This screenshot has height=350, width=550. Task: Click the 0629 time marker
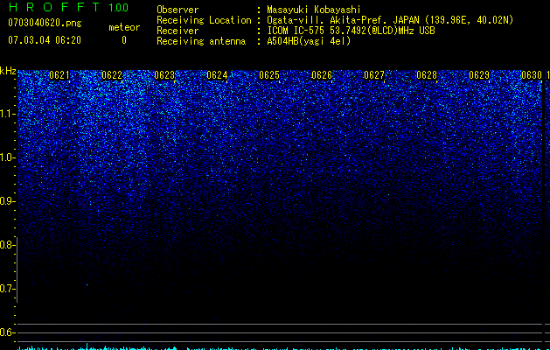[x=479, y=75]
